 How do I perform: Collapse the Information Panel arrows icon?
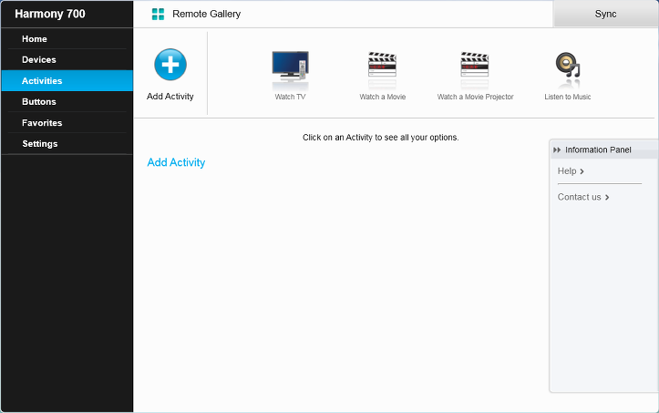coord(557,150)
